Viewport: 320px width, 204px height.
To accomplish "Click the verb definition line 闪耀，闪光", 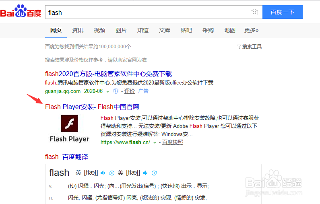I will 138,186.
